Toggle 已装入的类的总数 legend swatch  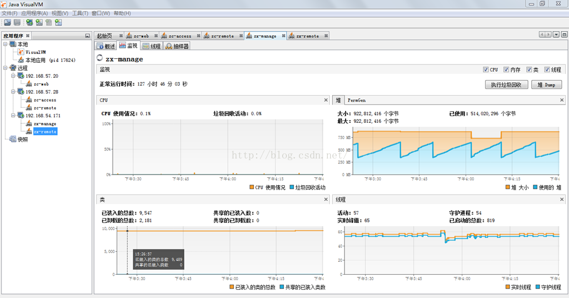click(x=232, y=287)
